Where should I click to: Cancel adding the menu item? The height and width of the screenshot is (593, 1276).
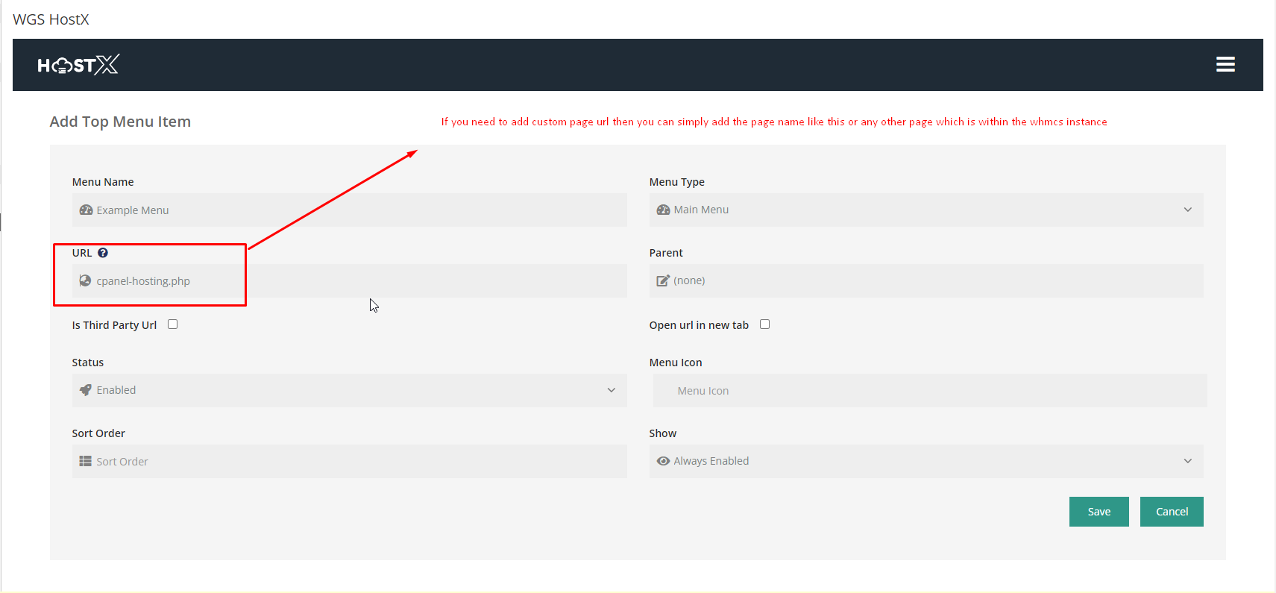click(1171, 512)
